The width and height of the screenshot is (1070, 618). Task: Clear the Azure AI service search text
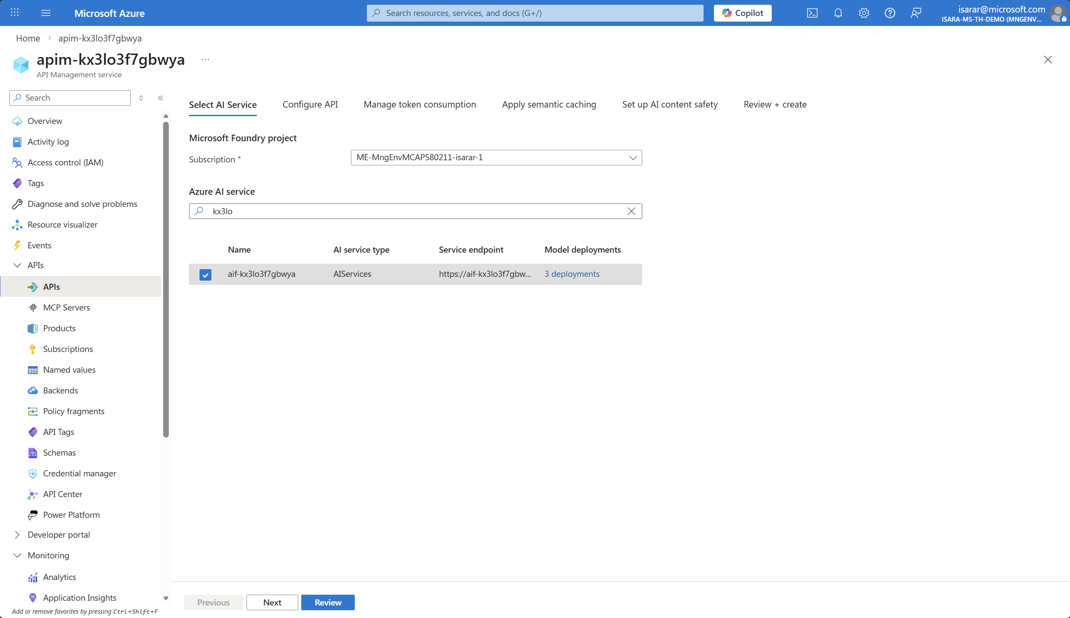point(631,211)
